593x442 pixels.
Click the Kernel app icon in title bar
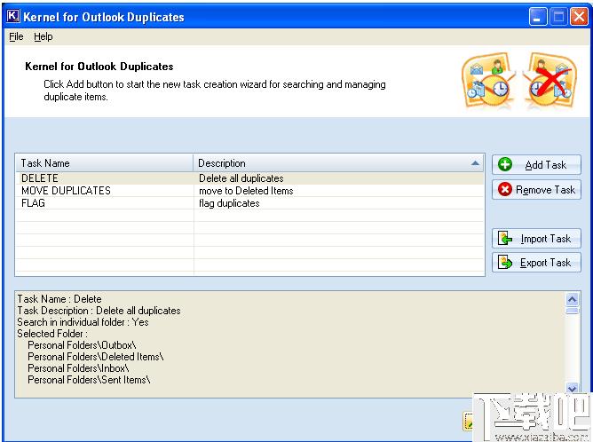[13, 16]
